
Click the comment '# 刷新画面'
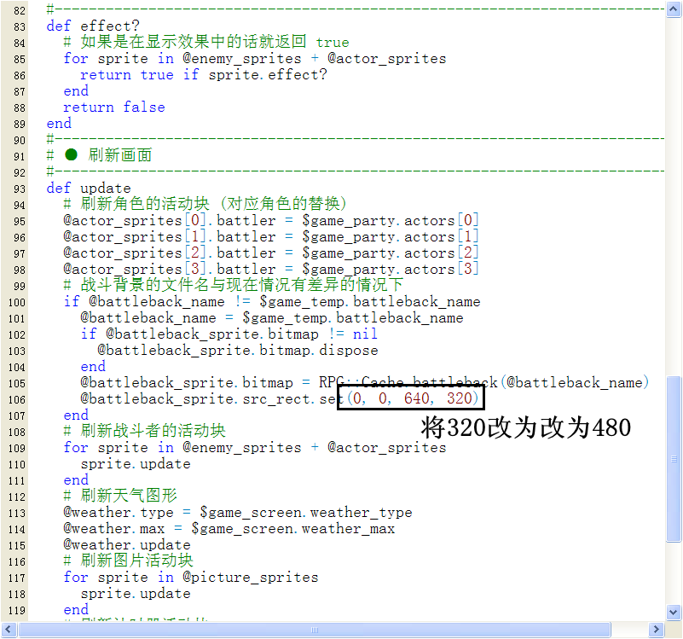[x=99, y=155]
